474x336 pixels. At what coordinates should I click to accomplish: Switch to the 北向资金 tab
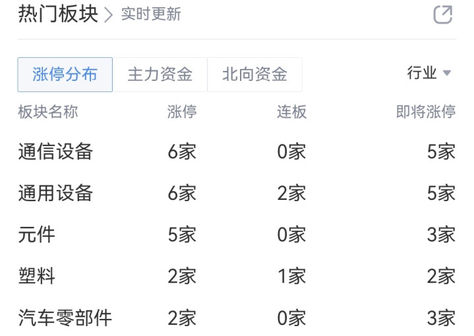(254, 74)
